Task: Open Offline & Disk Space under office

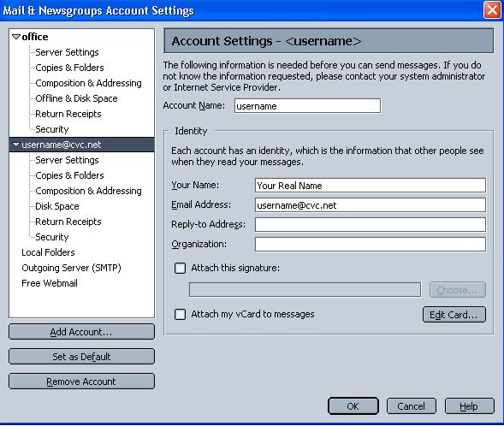Action: point(76,98)
